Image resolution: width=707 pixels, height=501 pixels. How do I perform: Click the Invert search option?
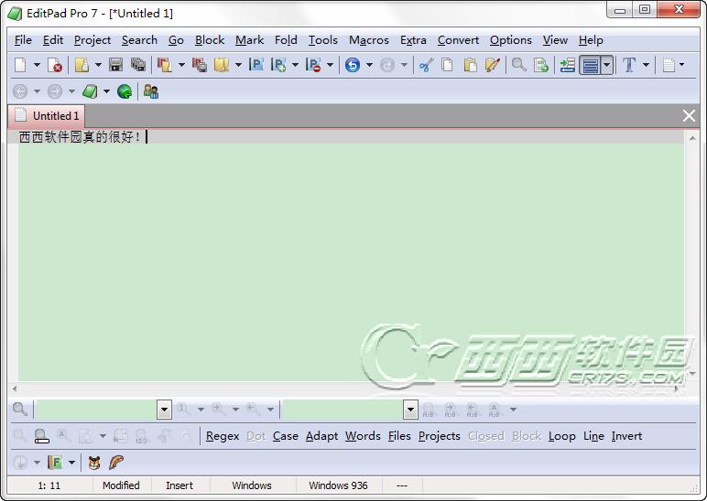(x=626, y=436)
